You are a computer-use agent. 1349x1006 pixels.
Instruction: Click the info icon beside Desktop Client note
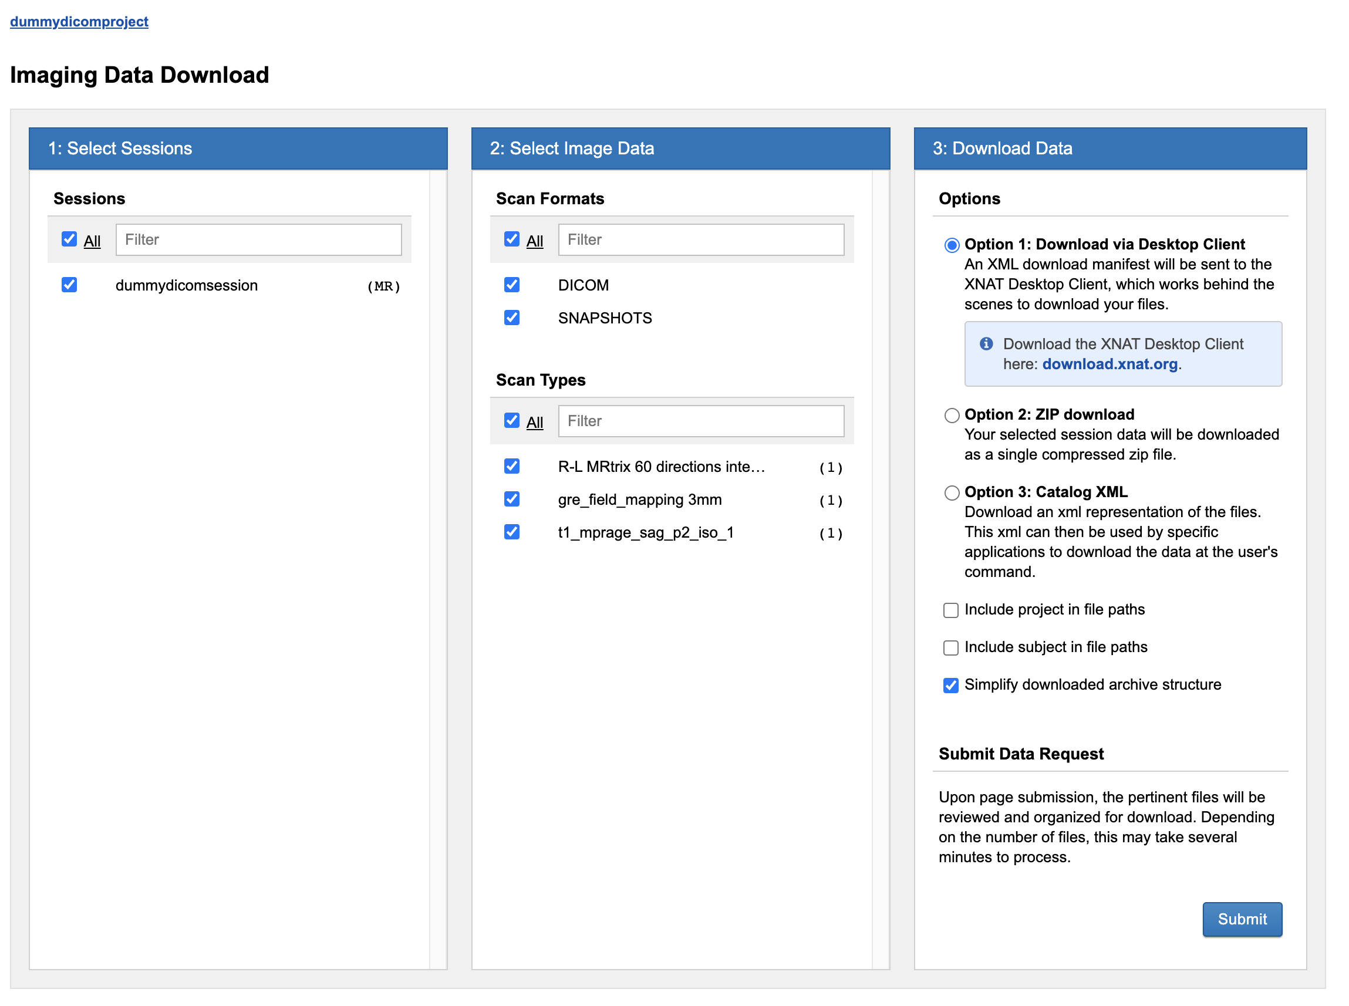tap(986, 344)
